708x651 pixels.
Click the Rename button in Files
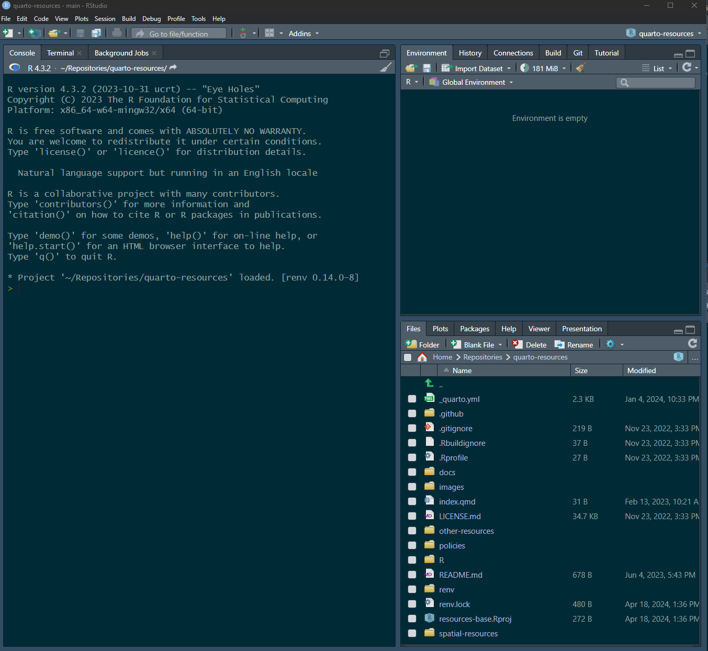click(574, 344)
